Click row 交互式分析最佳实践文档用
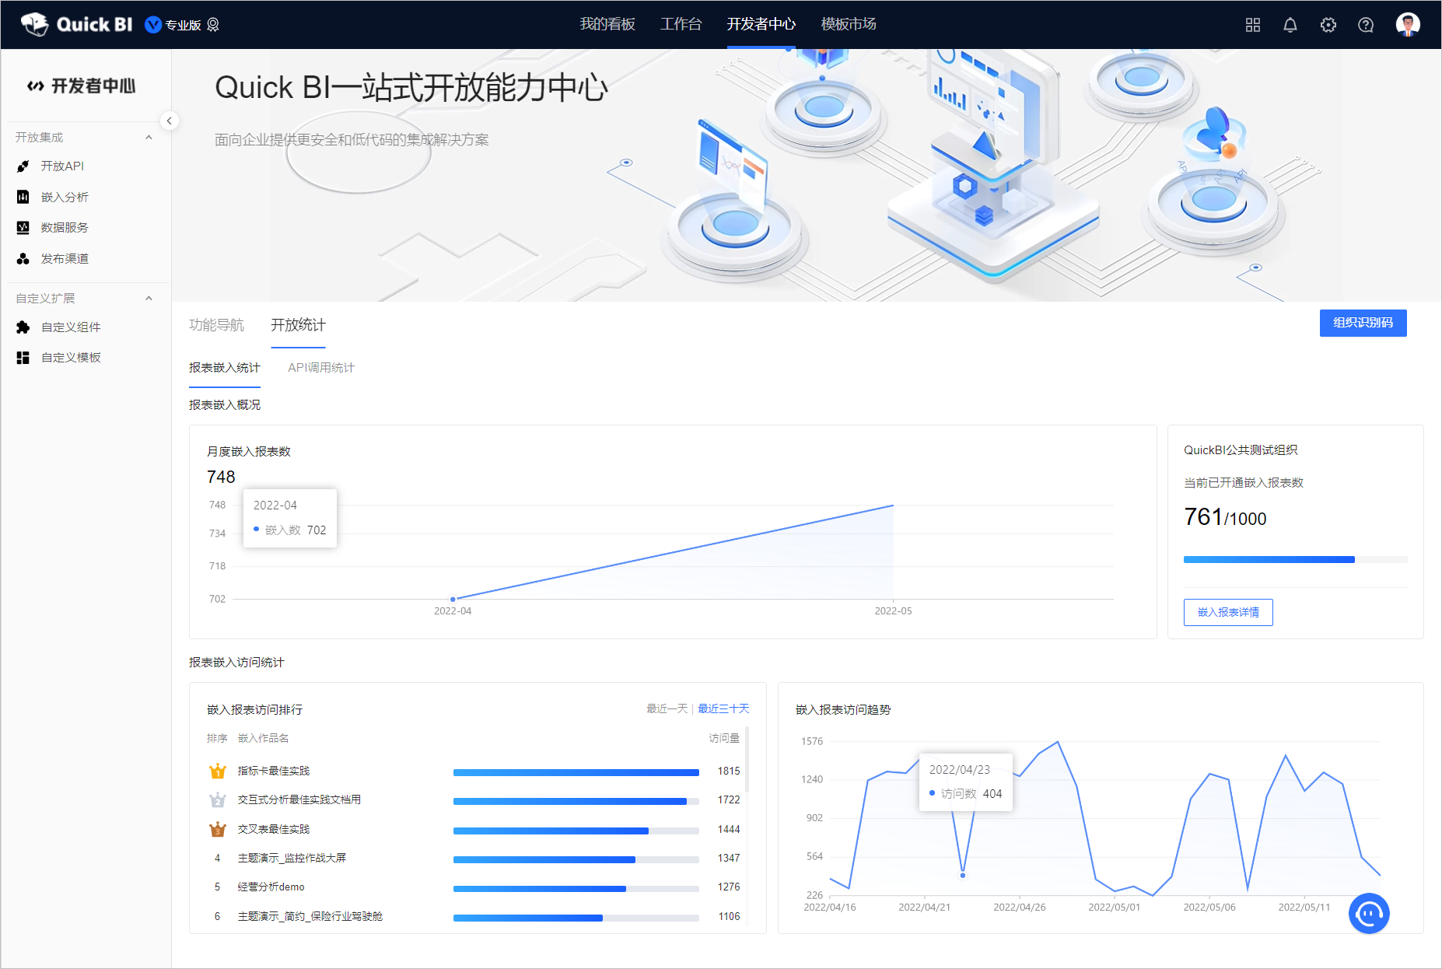 pyautogui.click(x=474, y=799)
